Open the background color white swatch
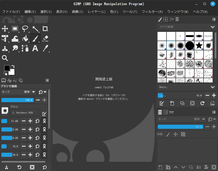Image resolution: width=218 pixels, height=171 pixels. tap(13, 73)
